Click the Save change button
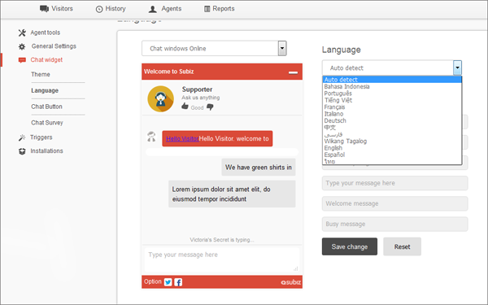Viewport: 488px width, 305px height. 350,246
